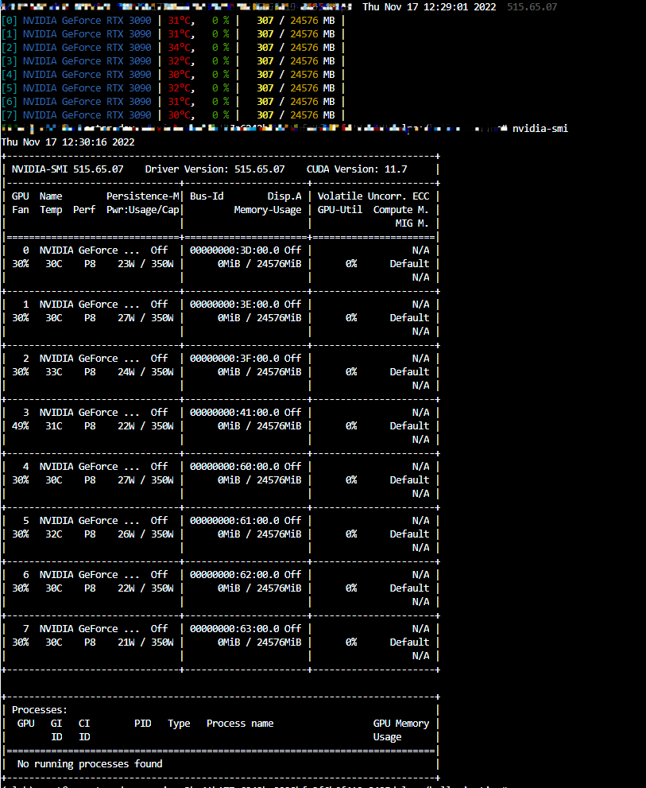The width and height of the screenshot is (646, 788).
Task: Click the 'Persistence-M' column heading
Action: [143, 196]
